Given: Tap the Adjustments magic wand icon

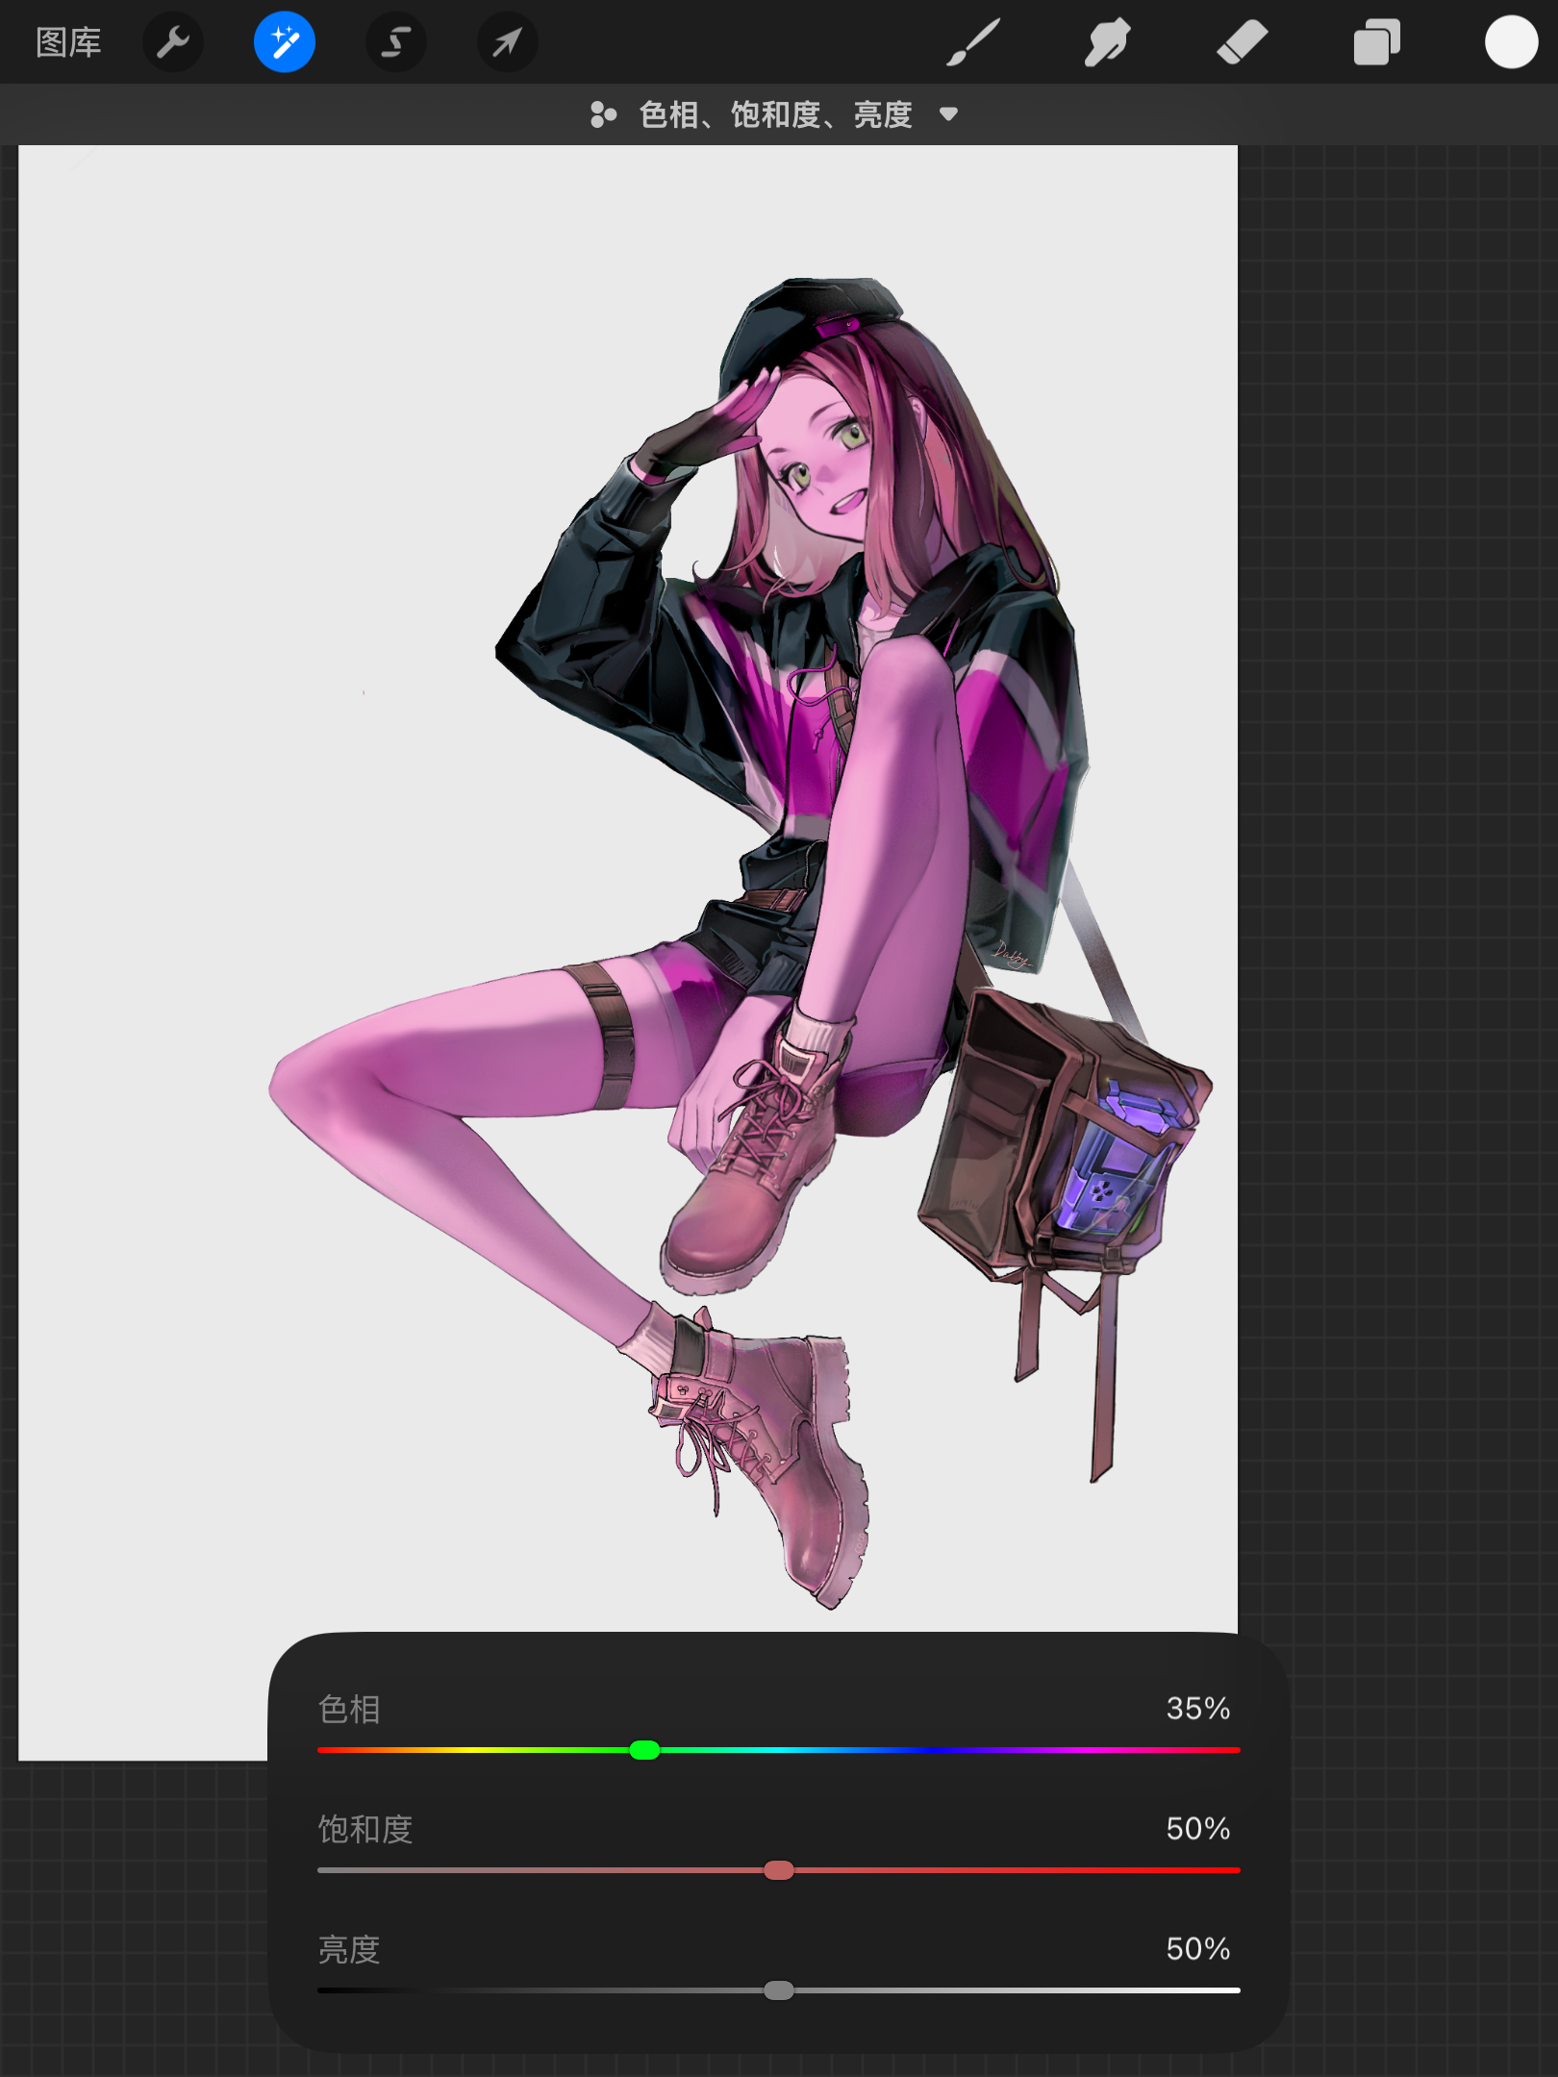Looking at the screenshot, I should click(x=285, y=42).
